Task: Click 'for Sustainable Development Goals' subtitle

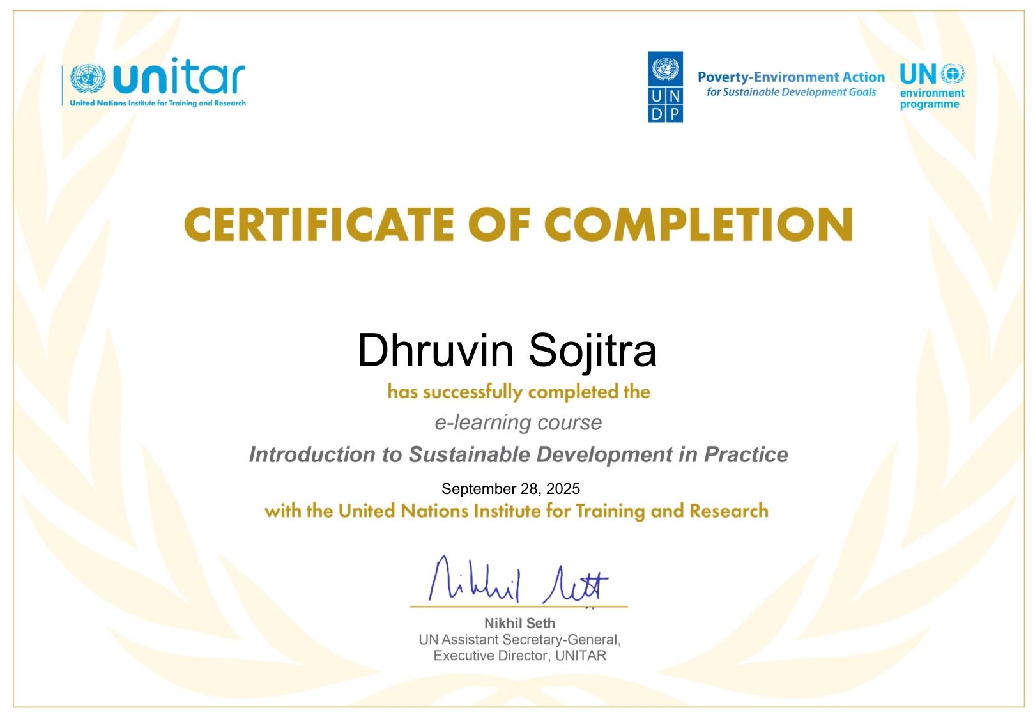Action: (x=791, y=92)
